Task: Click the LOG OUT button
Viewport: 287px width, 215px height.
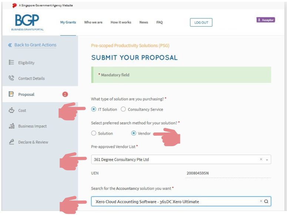Action: (201, 22)
